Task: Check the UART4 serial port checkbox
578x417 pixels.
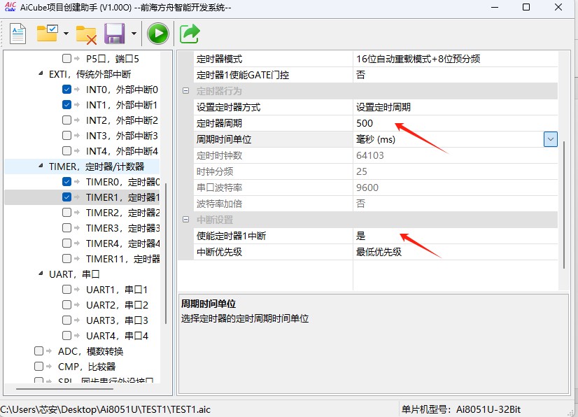Action: pos(66,336)
